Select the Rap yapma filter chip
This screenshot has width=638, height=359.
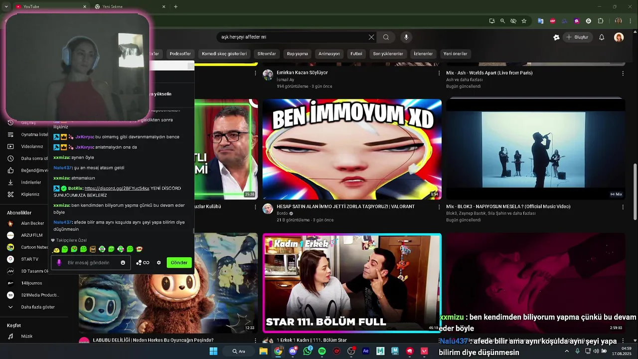[298, 54]
